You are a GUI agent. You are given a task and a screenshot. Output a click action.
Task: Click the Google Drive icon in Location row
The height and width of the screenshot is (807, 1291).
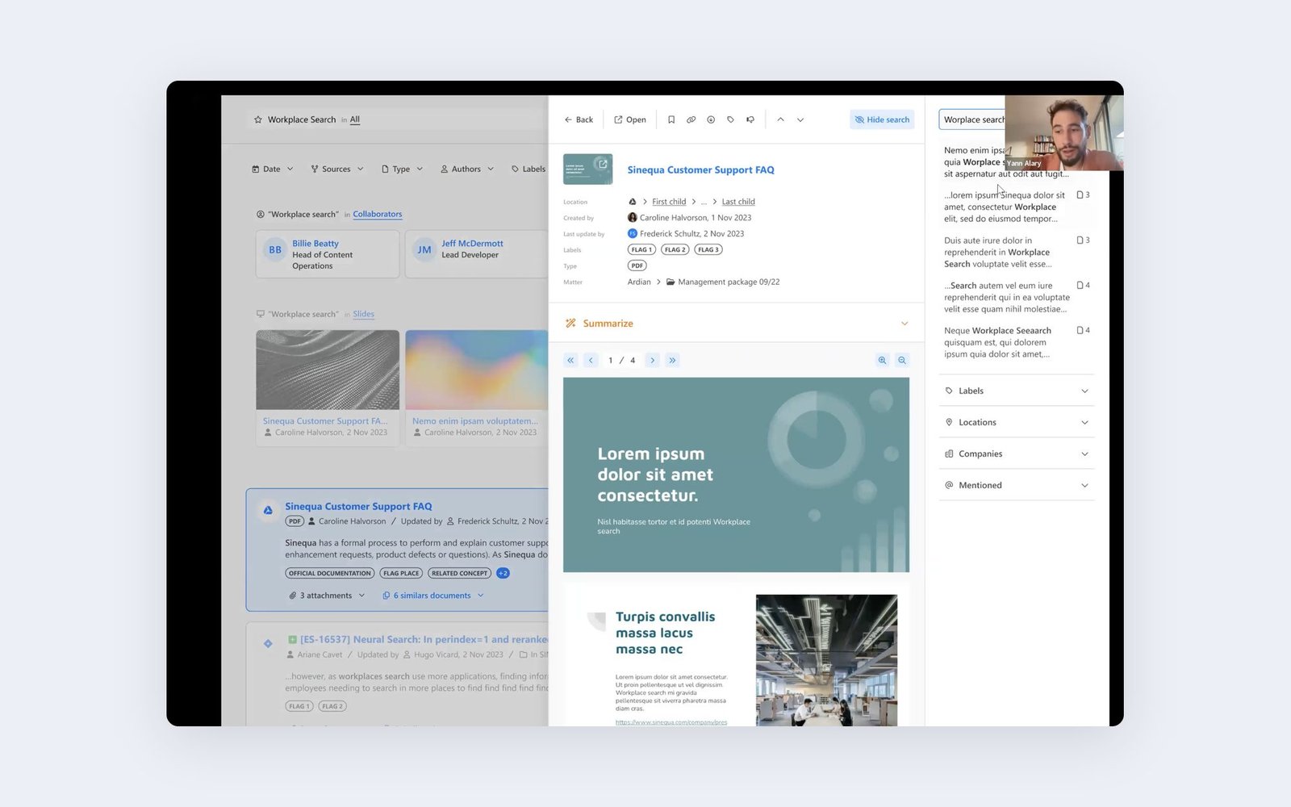coord(632,202)
